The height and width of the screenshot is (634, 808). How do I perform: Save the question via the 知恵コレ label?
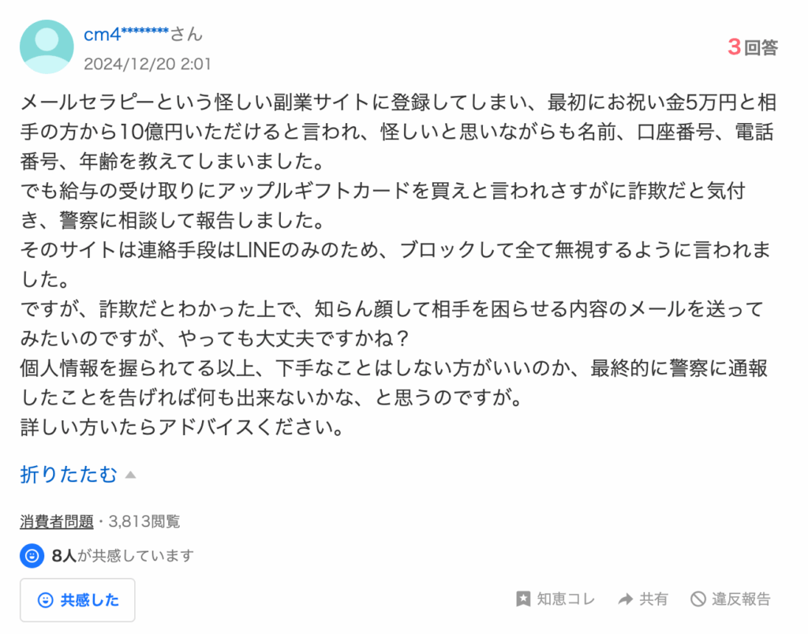[566, 599]
